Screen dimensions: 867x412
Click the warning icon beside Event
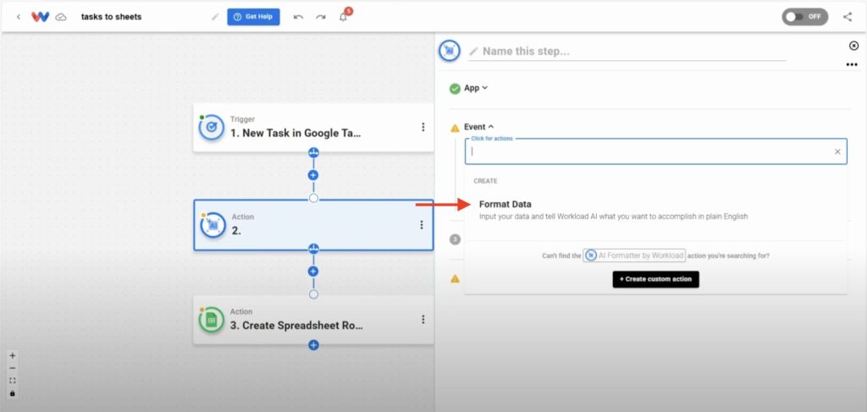455,128
